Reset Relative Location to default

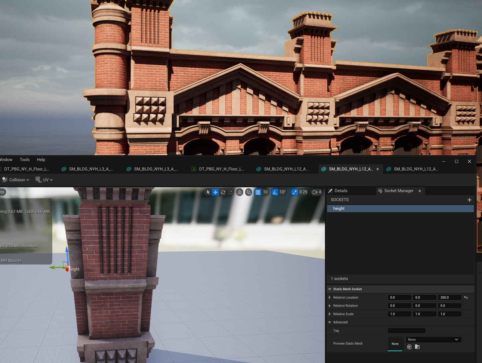pos(466,298)
